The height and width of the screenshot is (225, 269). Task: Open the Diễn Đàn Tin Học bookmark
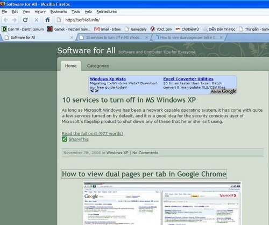point(219,29)
